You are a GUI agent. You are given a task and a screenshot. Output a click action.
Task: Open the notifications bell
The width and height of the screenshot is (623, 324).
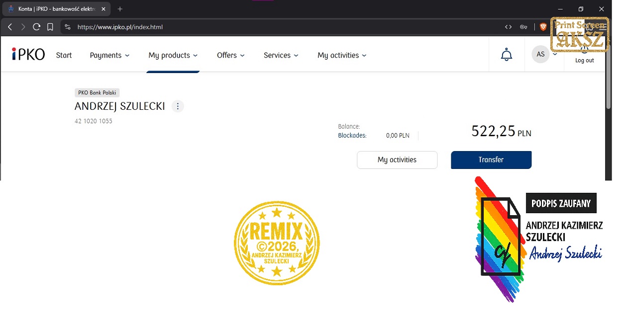coord(506,55)
